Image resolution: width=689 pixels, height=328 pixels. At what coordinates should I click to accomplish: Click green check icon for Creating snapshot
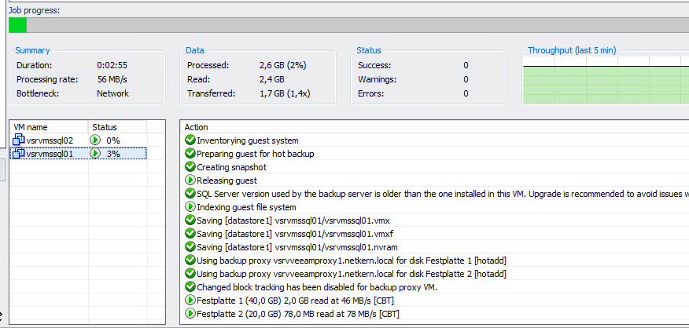190,167
